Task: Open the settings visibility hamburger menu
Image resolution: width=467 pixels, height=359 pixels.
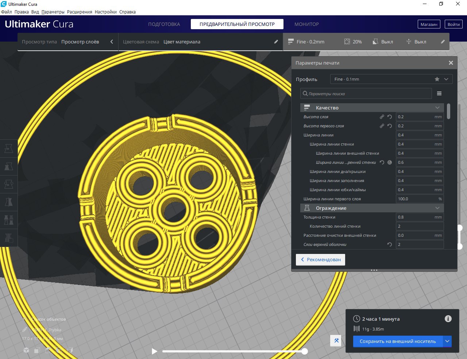Action: click(x=439, y=93)
